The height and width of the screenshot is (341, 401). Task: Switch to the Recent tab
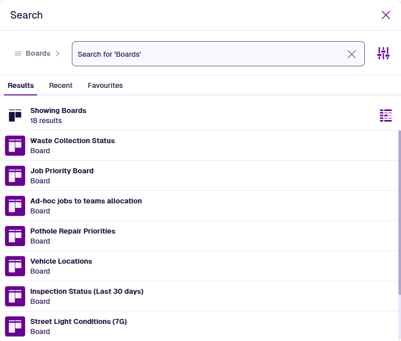(x=61, y=85)
